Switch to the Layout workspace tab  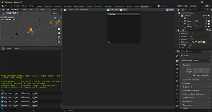[40, 6]
